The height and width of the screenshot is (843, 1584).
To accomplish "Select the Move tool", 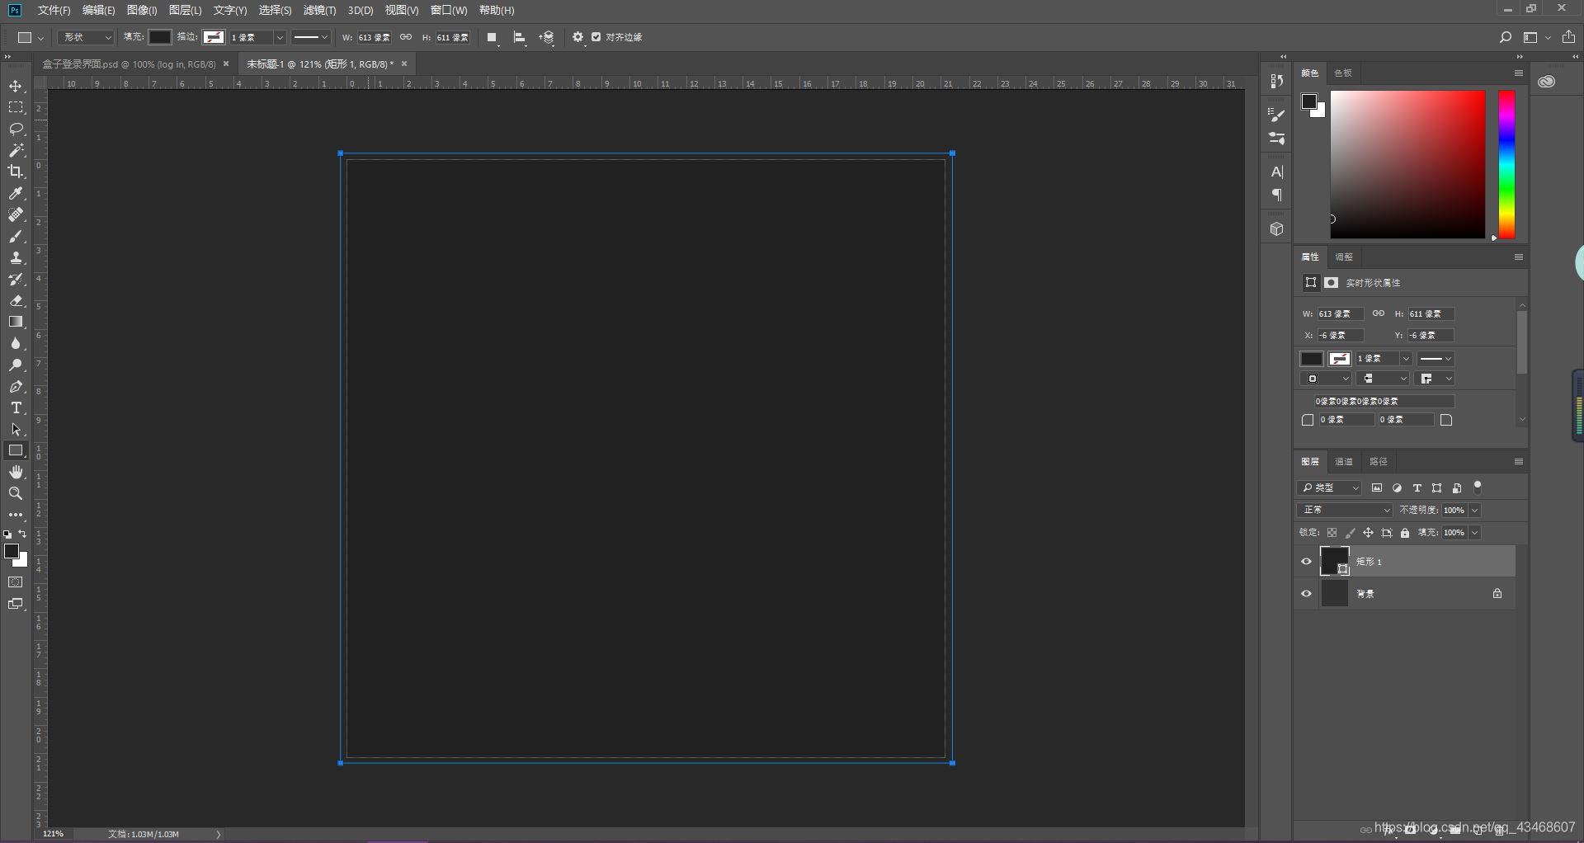I will pyautogui.click(x=16, y=87).
